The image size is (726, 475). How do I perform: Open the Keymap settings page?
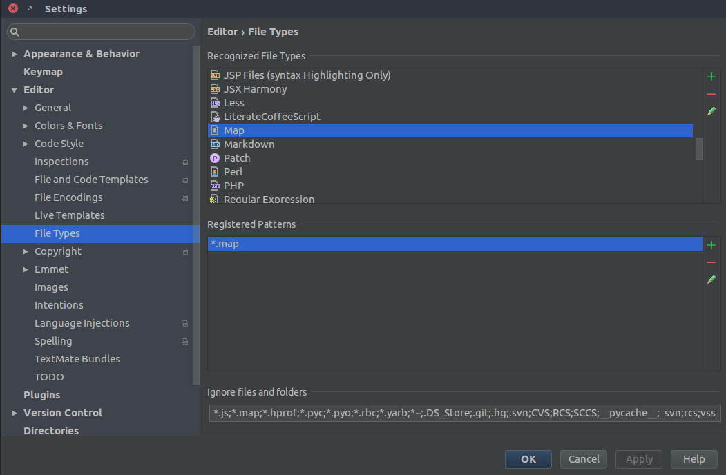point(43,72)
